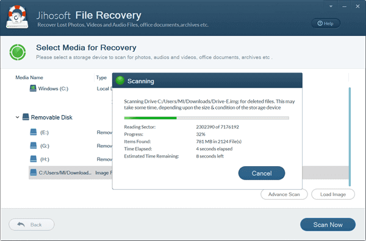
Task: Close the File Recovery window
Action: [x=357, y=7]
